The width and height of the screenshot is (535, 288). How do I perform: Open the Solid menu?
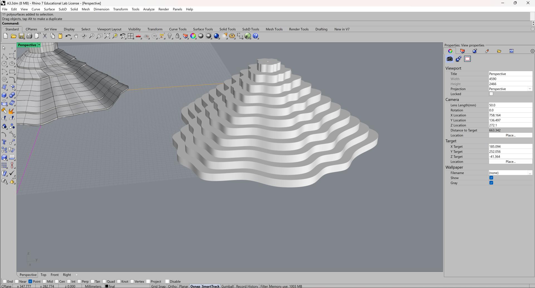coord(74,9)
